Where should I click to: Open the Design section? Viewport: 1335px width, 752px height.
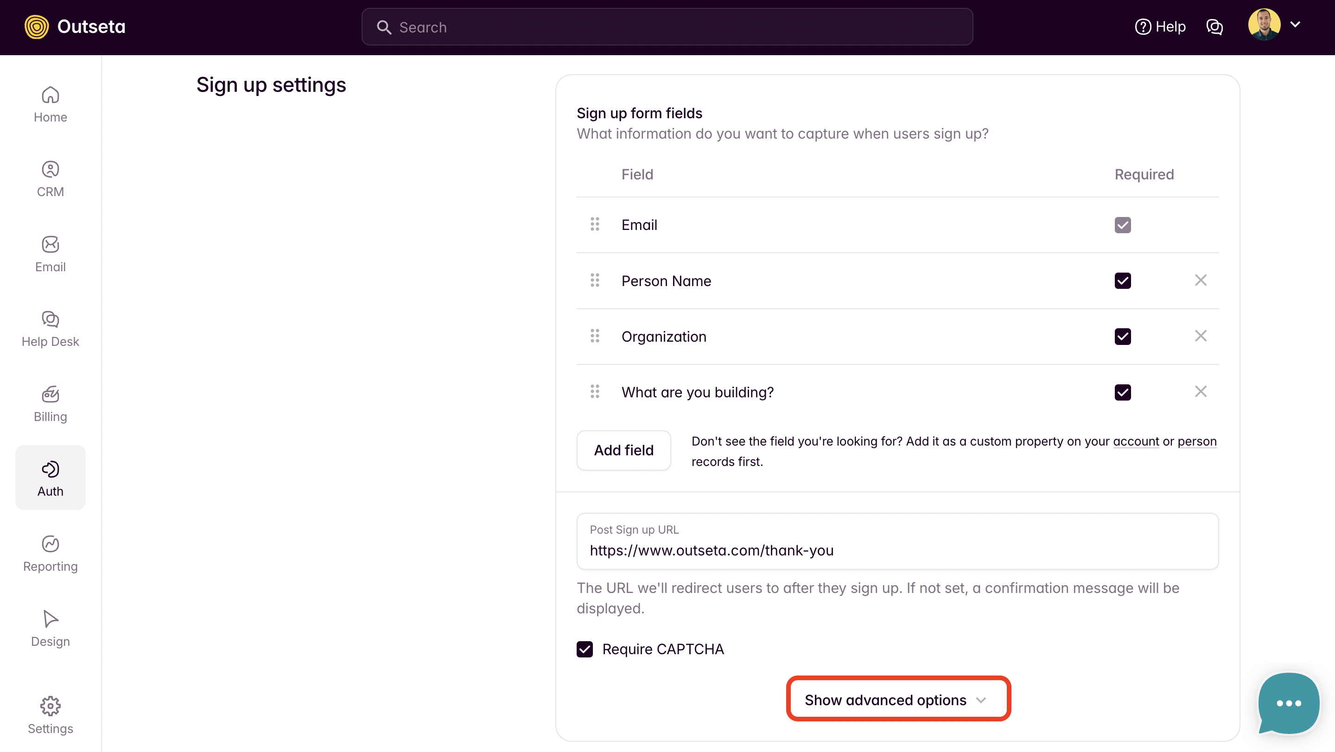pos(50,629)
